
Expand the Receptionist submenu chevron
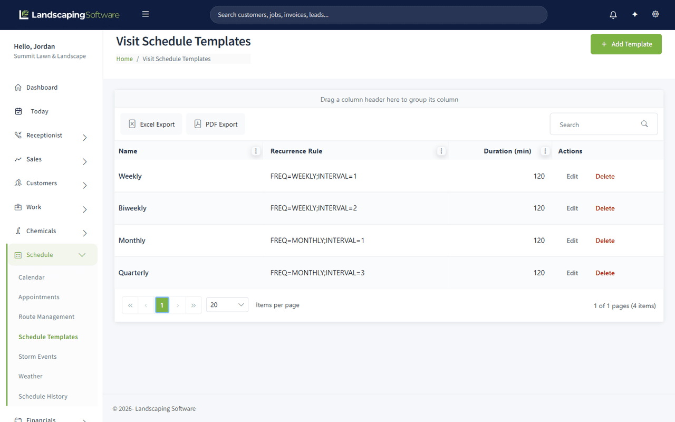click(85, 138)
